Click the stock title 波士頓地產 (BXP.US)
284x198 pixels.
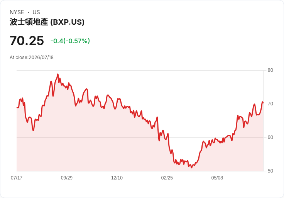point(47,22)
